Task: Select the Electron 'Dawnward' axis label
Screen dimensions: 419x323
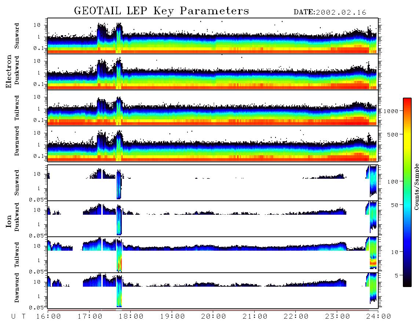Action: click(x=17, y=141)
